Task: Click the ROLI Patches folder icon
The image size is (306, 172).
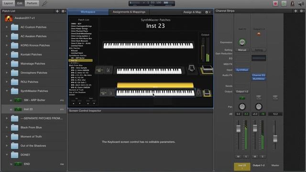Action: point(14,82)
